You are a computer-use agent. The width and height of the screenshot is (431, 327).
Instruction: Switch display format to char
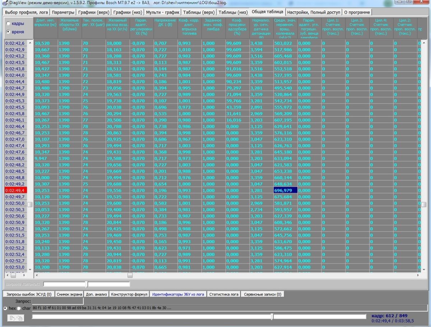(x=19, y=308)
